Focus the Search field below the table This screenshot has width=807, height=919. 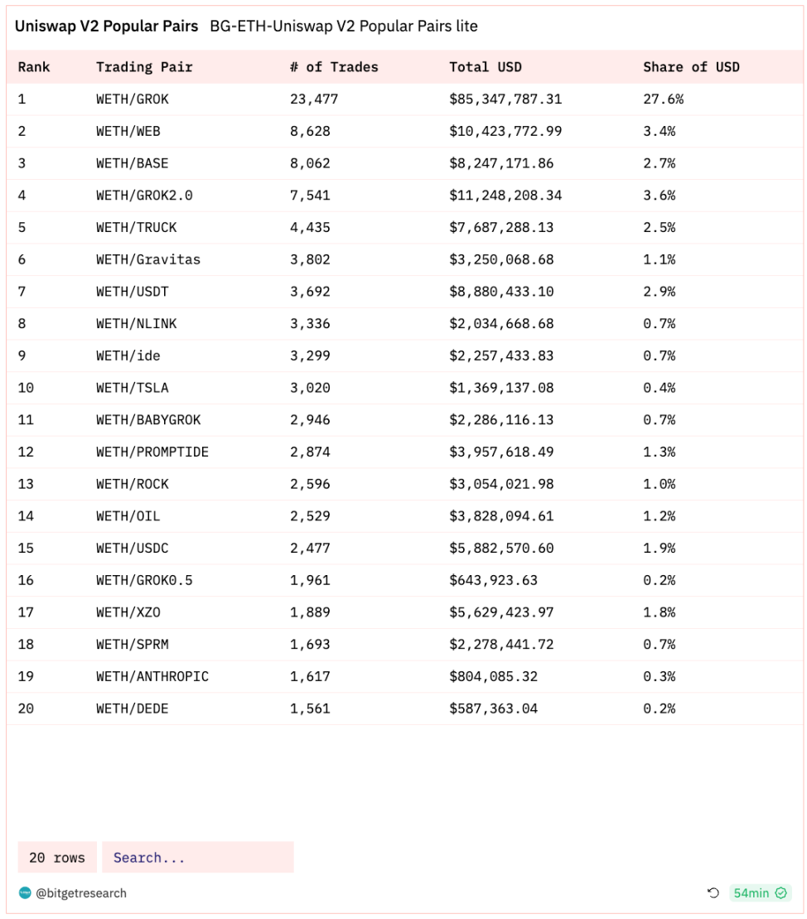tap(197, 858)
